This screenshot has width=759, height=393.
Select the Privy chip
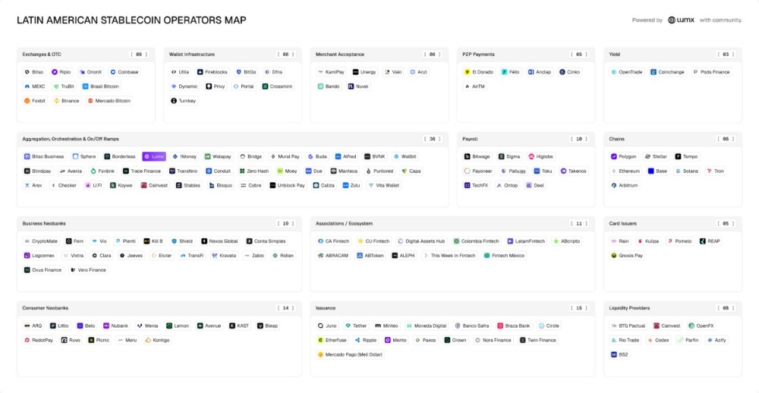coord(216,86)
